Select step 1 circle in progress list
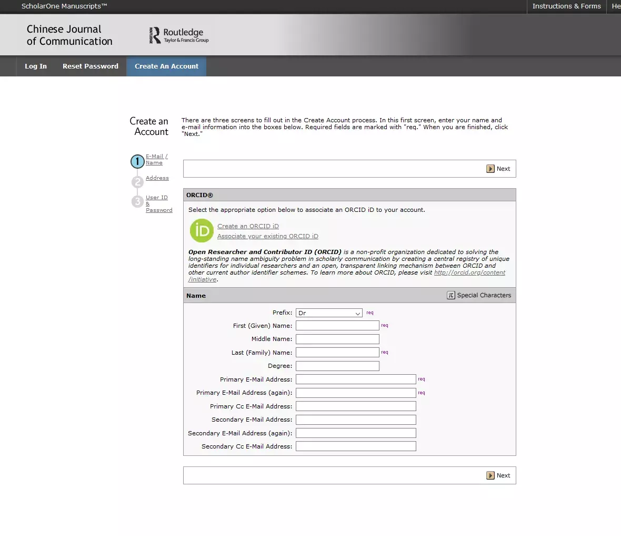 (137, 161)
